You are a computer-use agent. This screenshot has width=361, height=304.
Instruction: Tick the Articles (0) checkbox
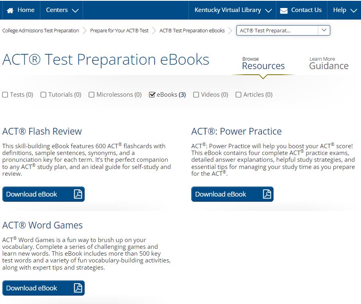238,95
